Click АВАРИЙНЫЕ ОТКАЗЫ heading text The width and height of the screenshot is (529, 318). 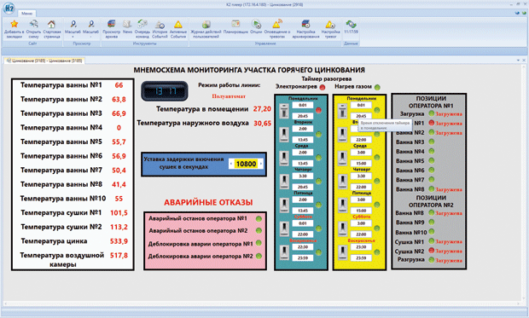208,202
